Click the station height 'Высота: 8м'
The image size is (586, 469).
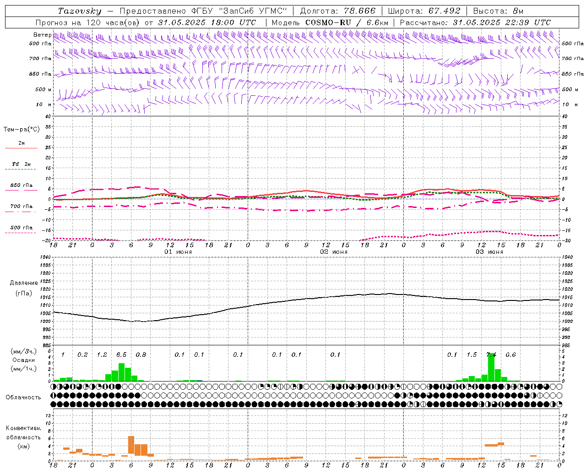pos(498,11)
